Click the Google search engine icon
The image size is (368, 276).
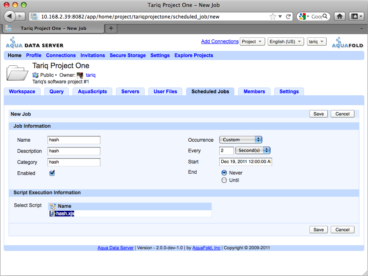302,16
